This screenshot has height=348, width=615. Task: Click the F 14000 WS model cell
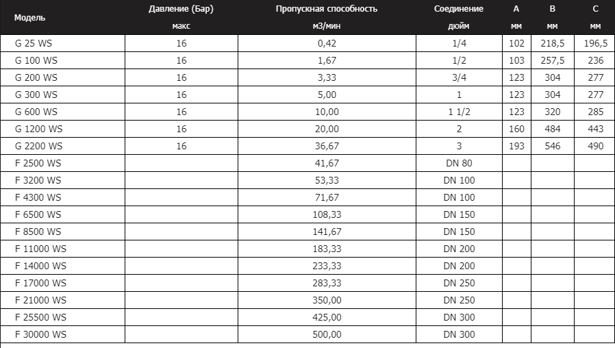[63, 266]
